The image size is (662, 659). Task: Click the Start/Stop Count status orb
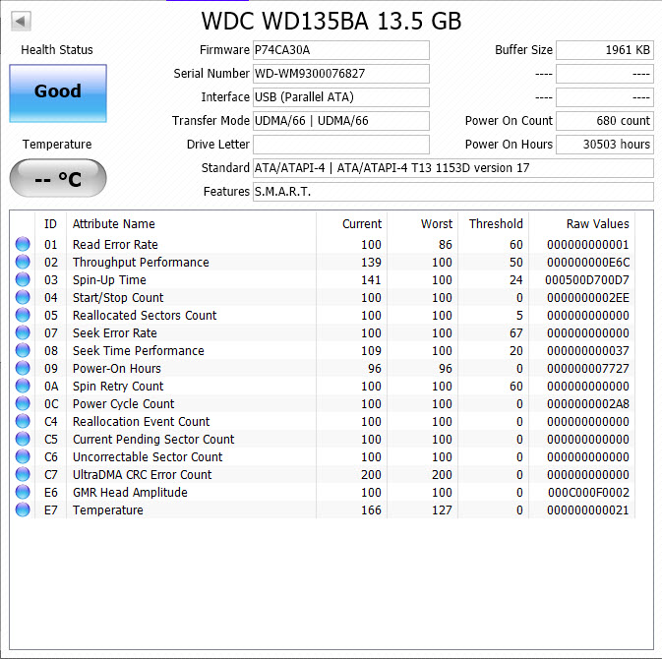[x=23, y=297]
